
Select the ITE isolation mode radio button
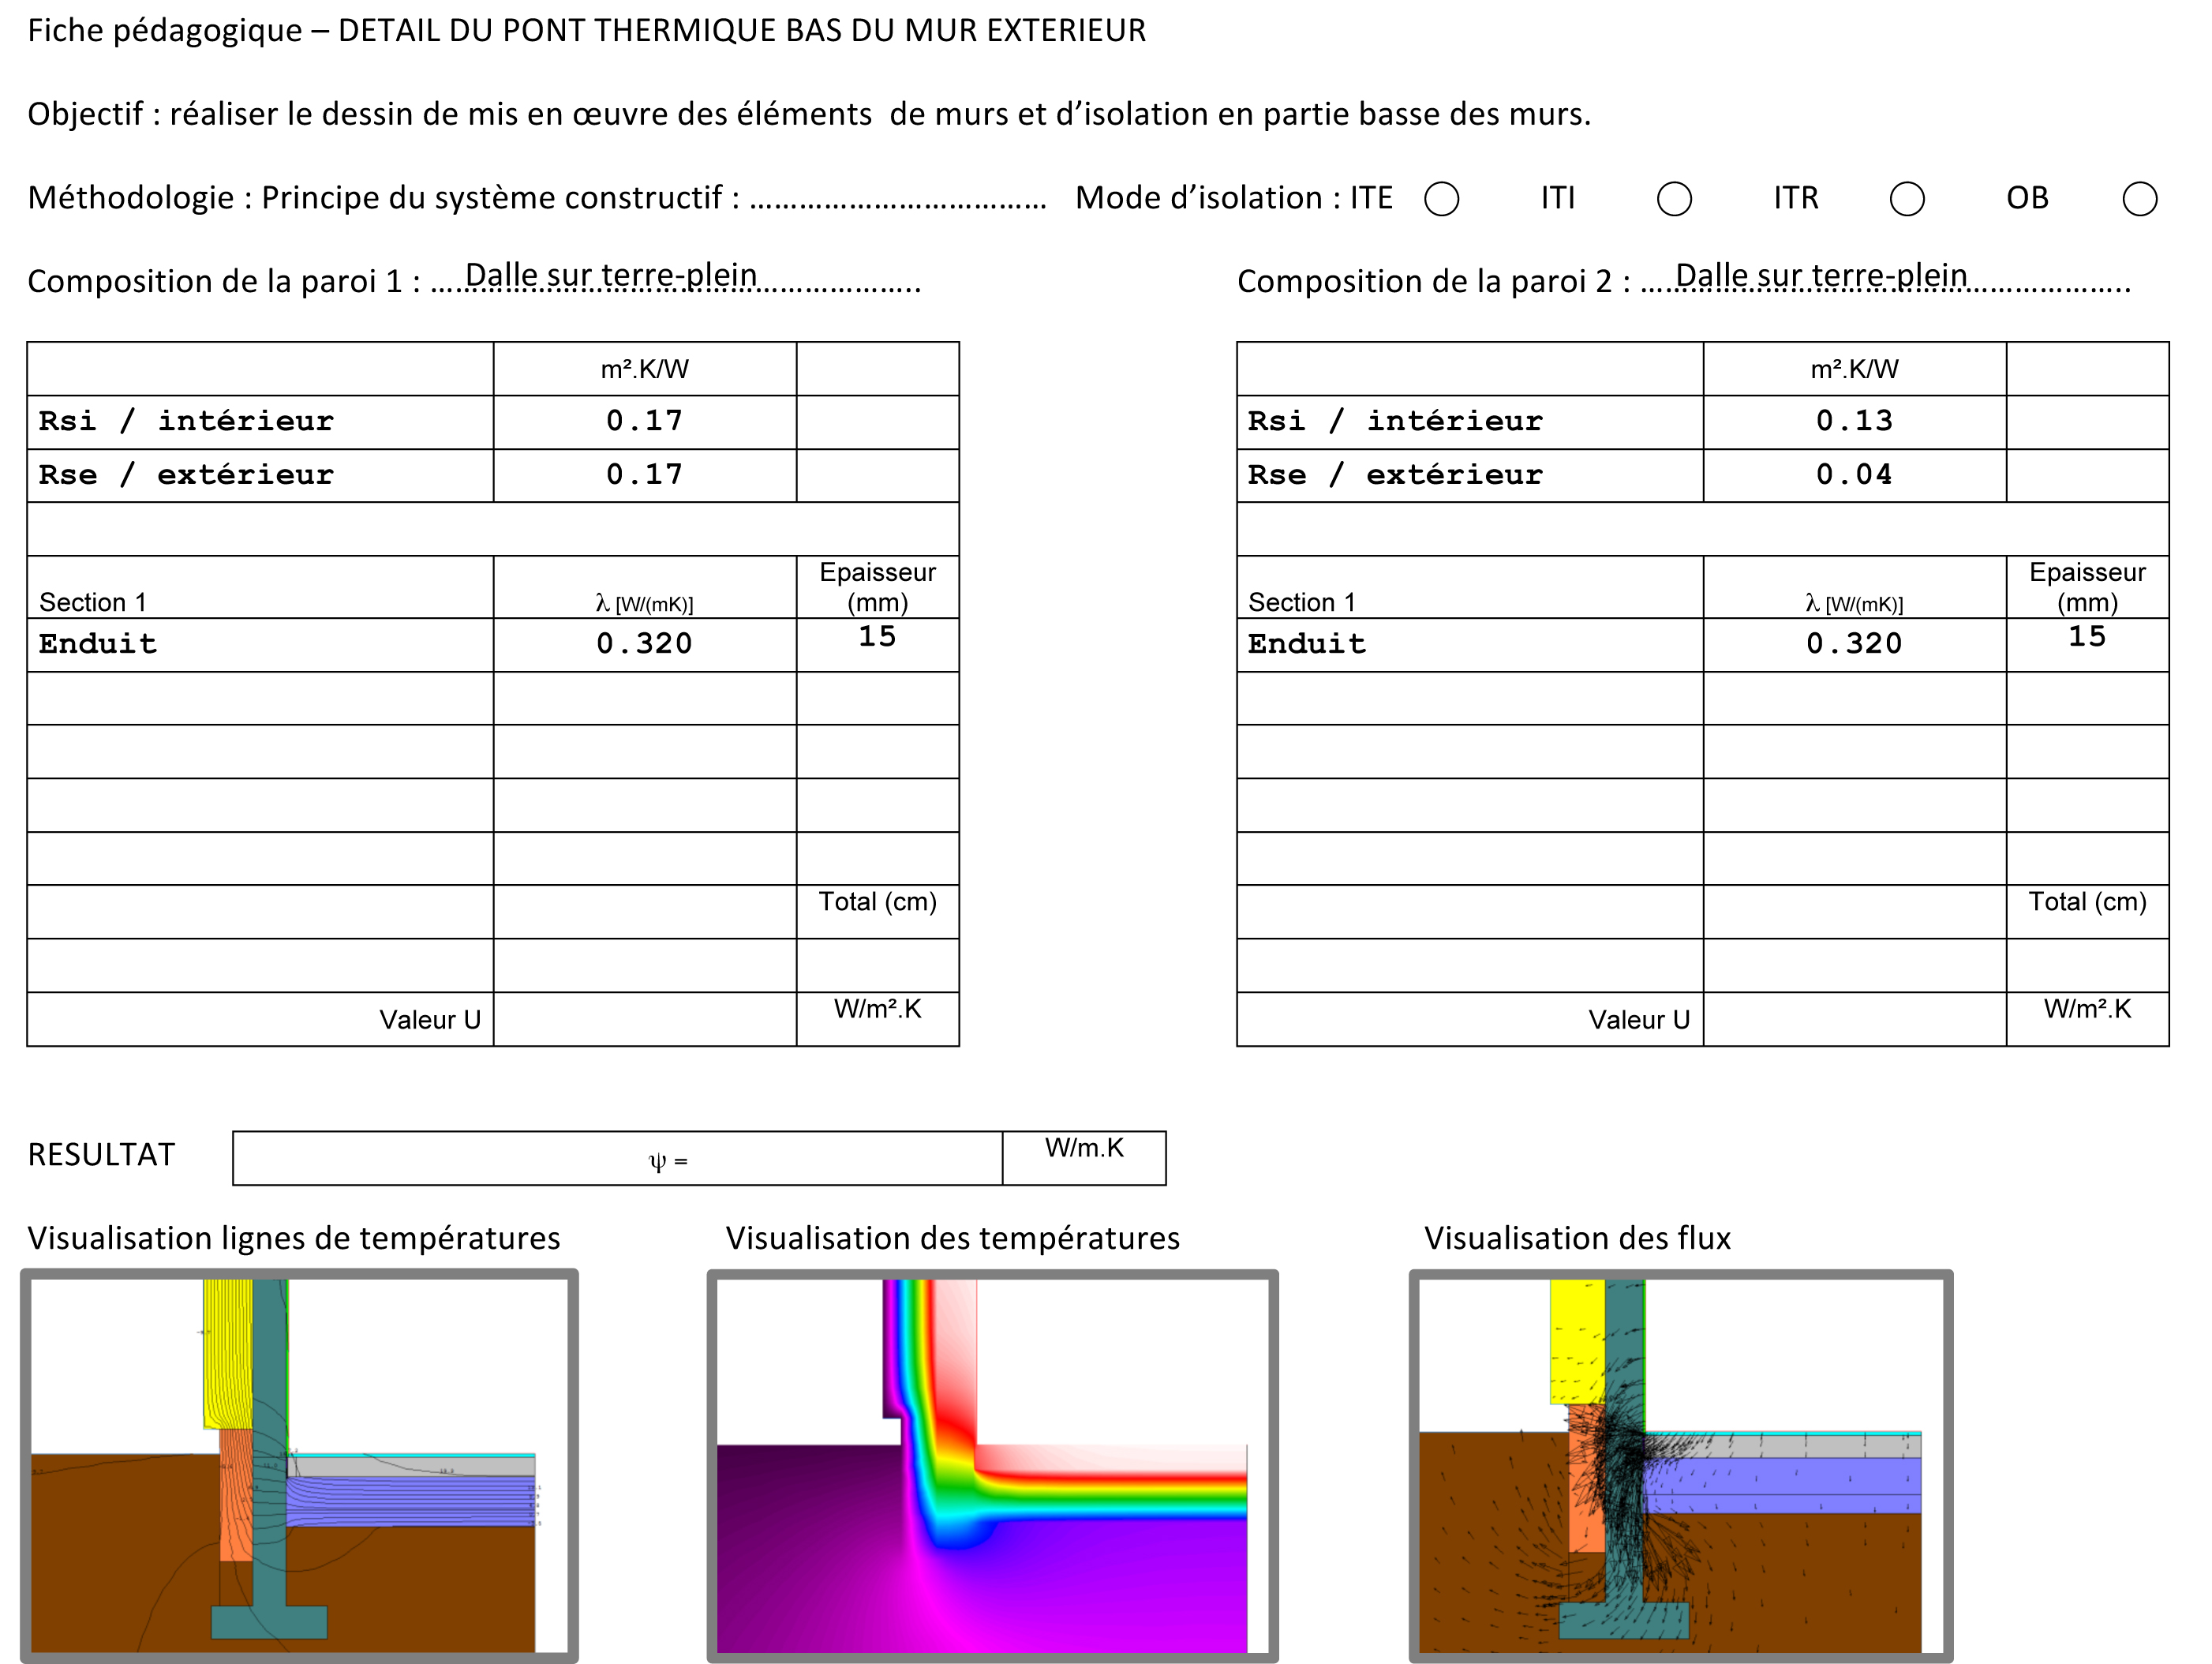[x=1441, y=199]
